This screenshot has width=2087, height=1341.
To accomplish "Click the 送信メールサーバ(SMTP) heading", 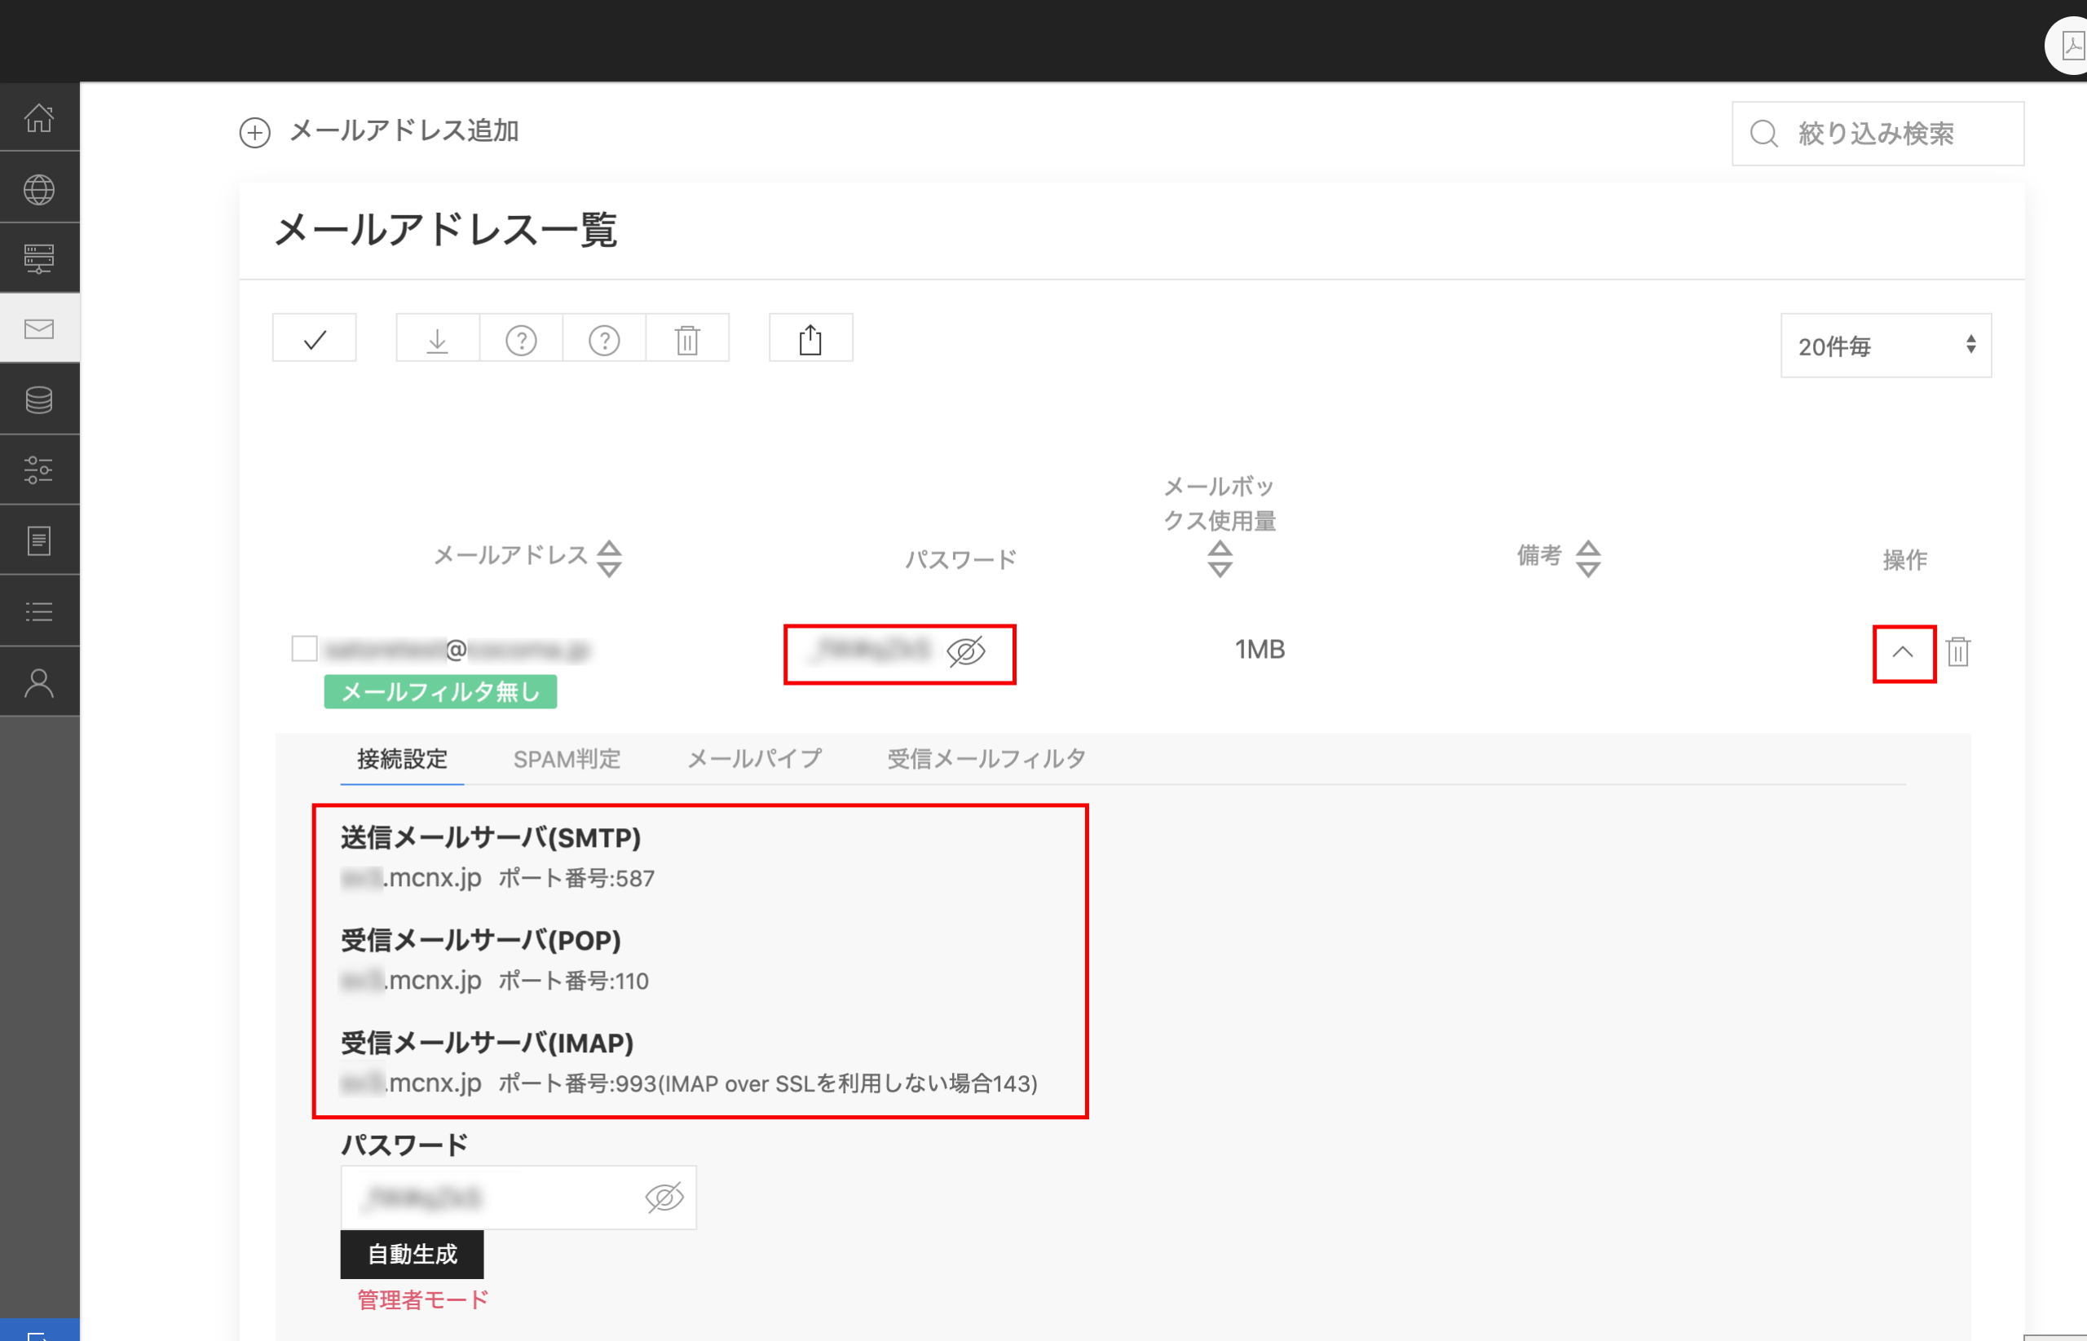I will (491, 838).
